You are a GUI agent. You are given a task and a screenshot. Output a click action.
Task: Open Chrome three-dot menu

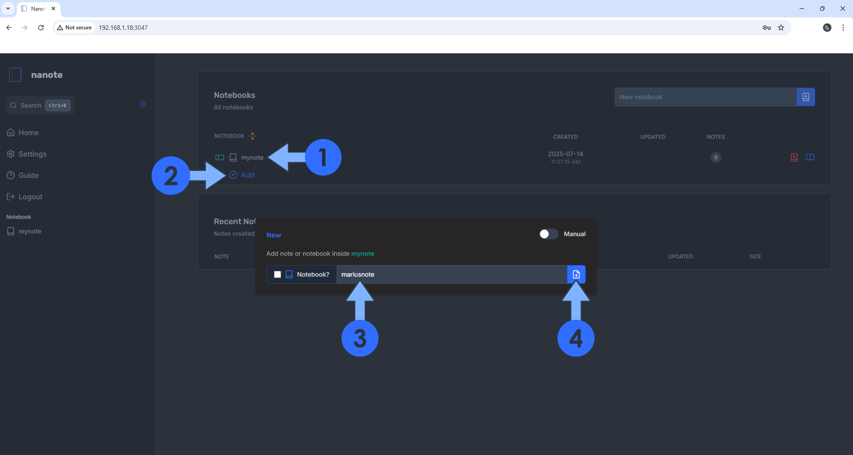click(x=843, y=28)
